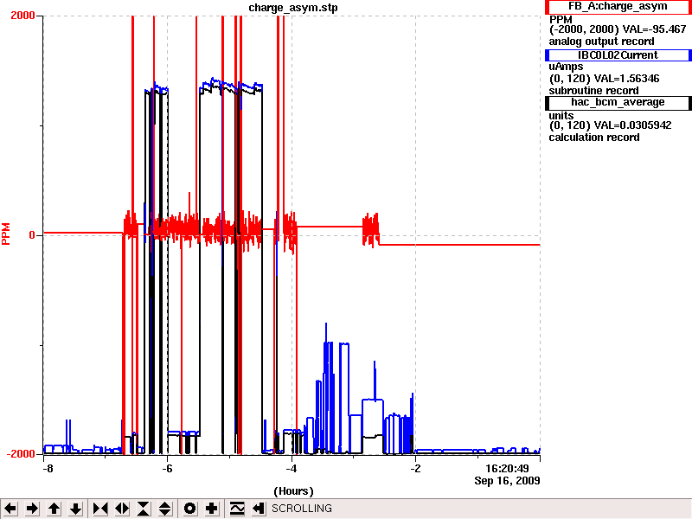Click the circle auto-scale toolbar icon
692x519 pixels.
click(x=189, y=509)
